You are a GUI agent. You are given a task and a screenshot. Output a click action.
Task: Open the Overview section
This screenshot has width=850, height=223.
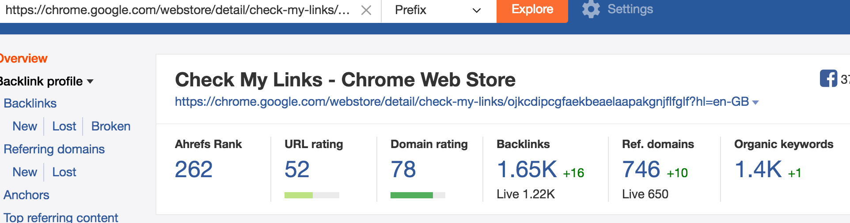23,59
